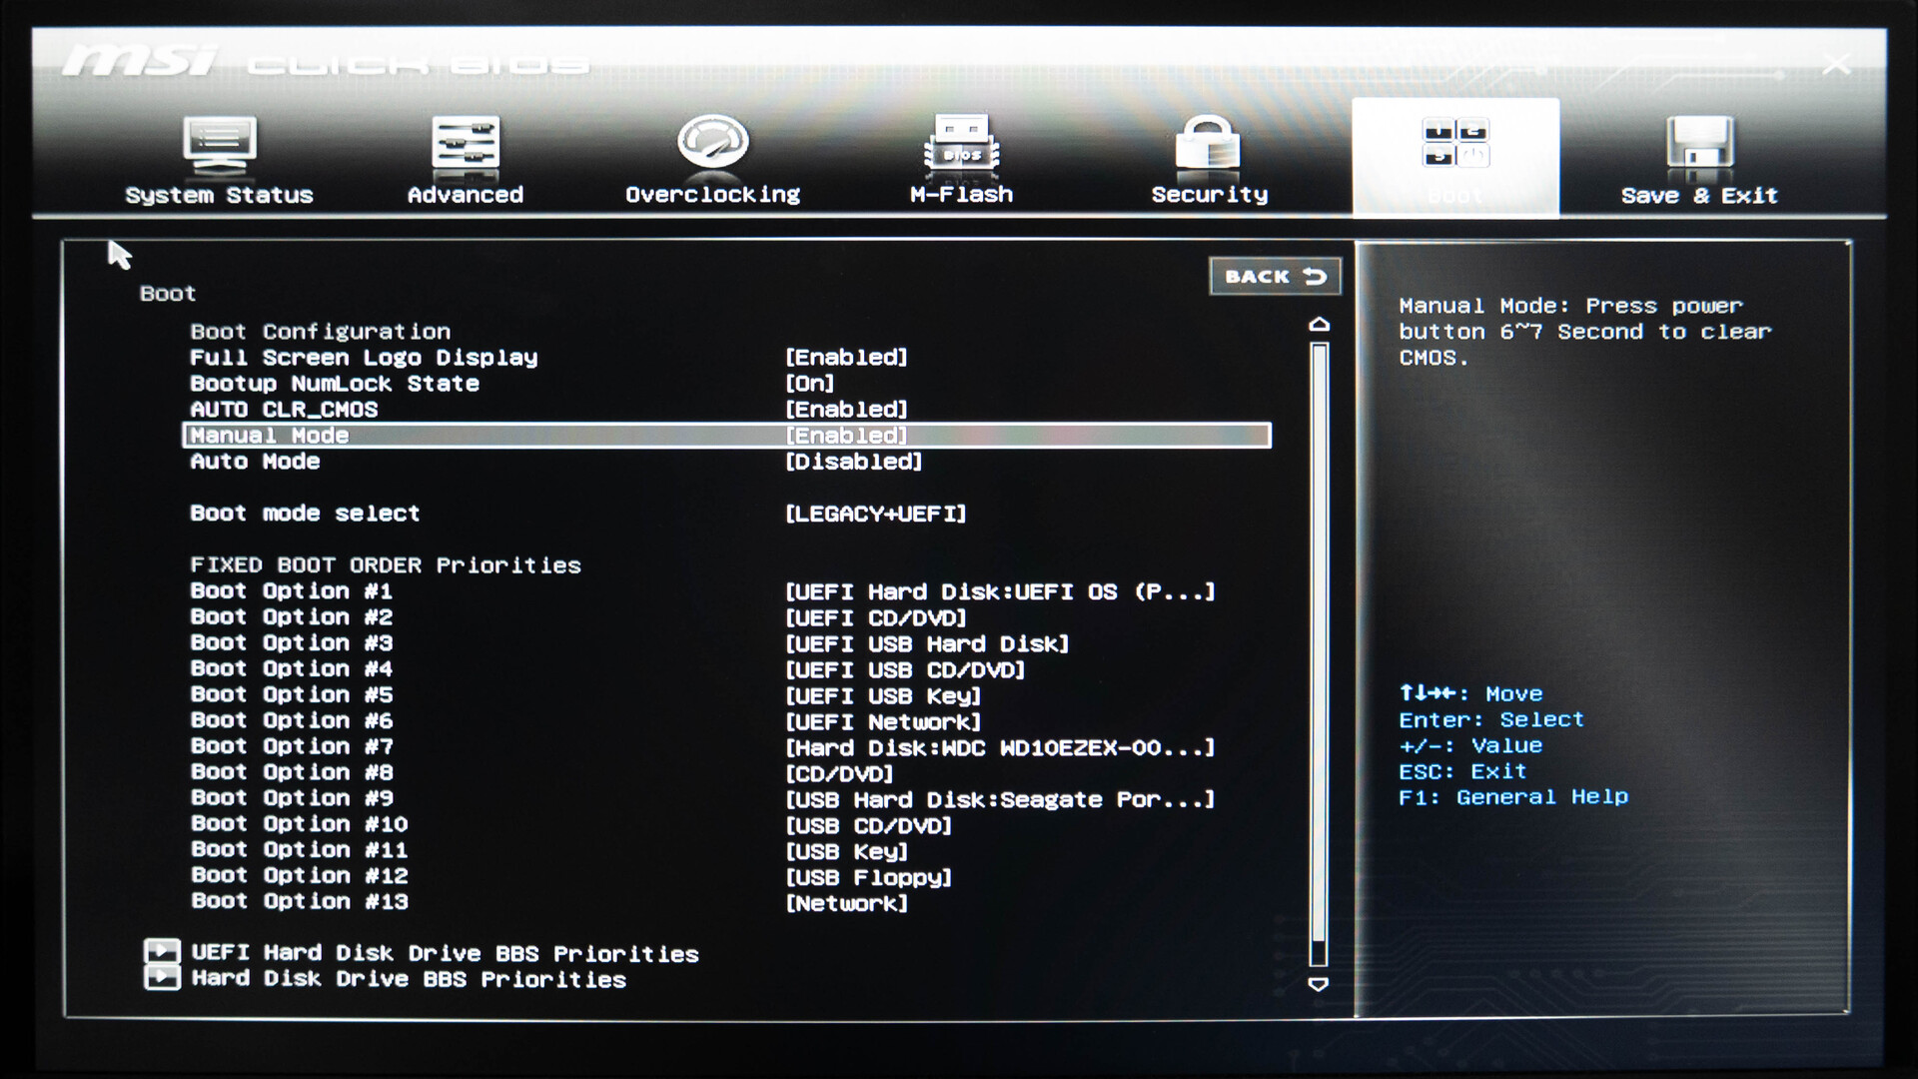Open the Security padlock icon

click(1208, 144)
